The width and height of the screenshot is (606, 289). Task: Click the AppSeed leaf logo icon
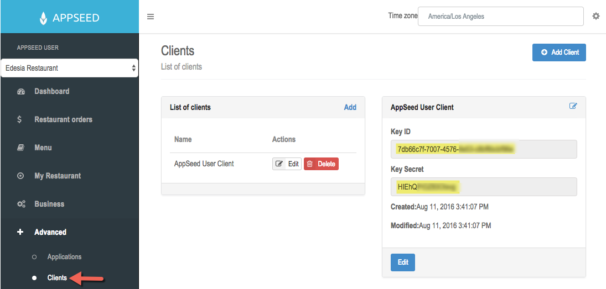[44, 18]
